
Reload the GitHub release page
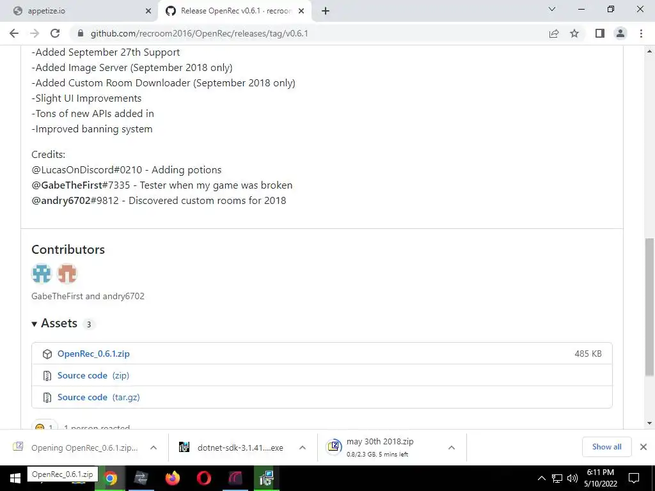pos(55,33)
